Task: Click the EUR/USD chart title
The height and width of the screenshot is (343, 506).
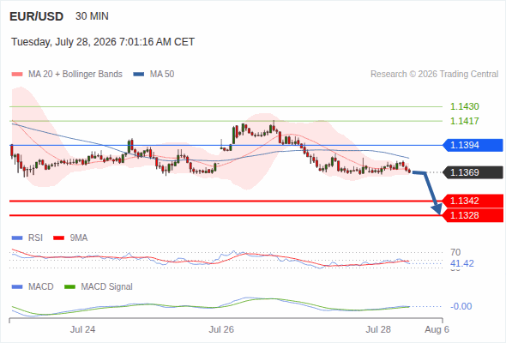Action: (x=37, y=16)
